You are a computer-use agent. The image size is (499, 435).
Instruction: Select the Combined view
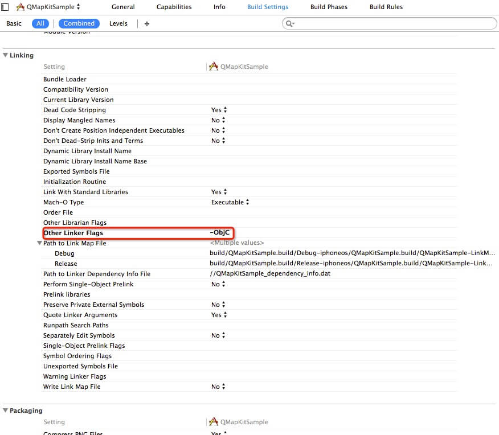pyautogui.click(x=79, y=23)
